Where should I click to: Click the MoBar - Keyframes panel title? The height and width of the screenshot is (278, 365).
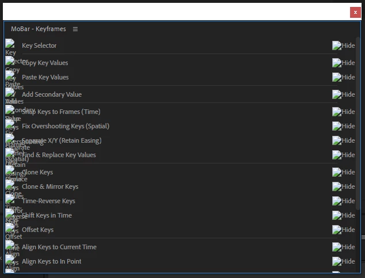[39, 29]
